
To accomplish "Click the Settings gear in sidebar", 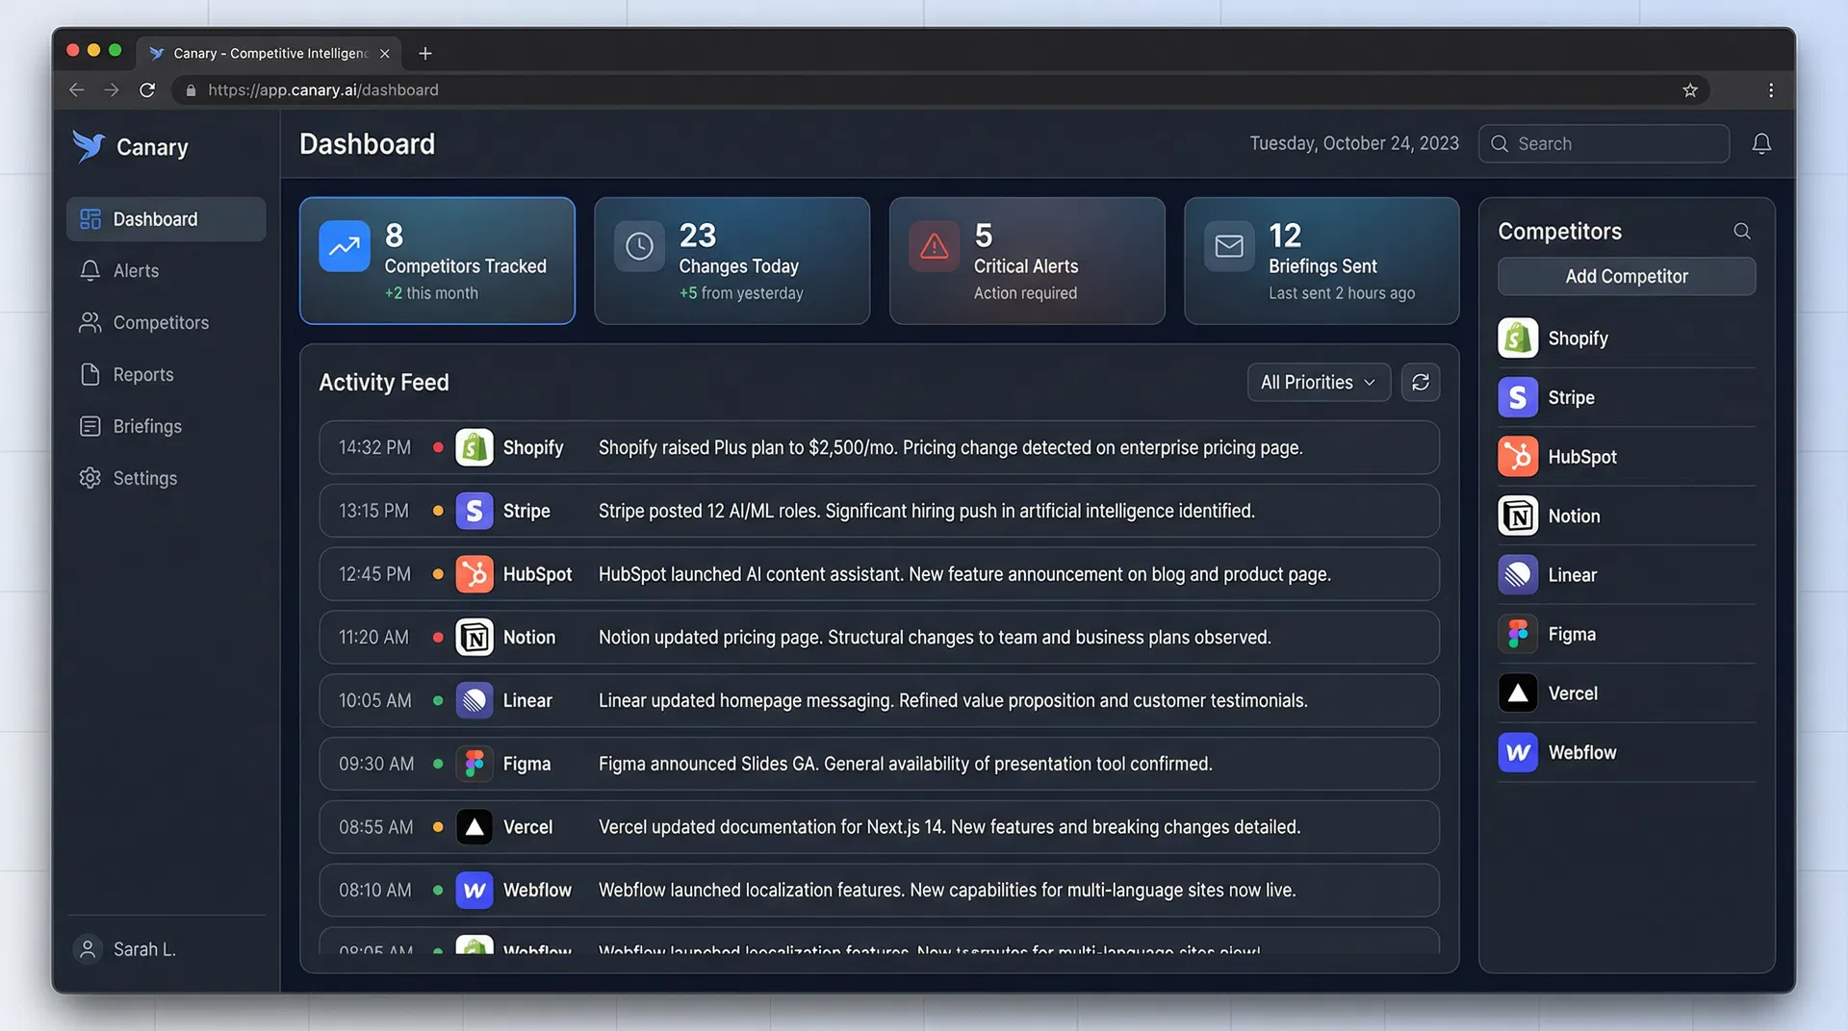I will [x=90, y=478].
